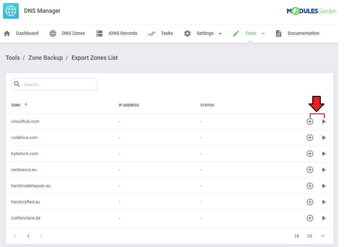Sort by the ZONE column header arrow

tap(26, 105)
